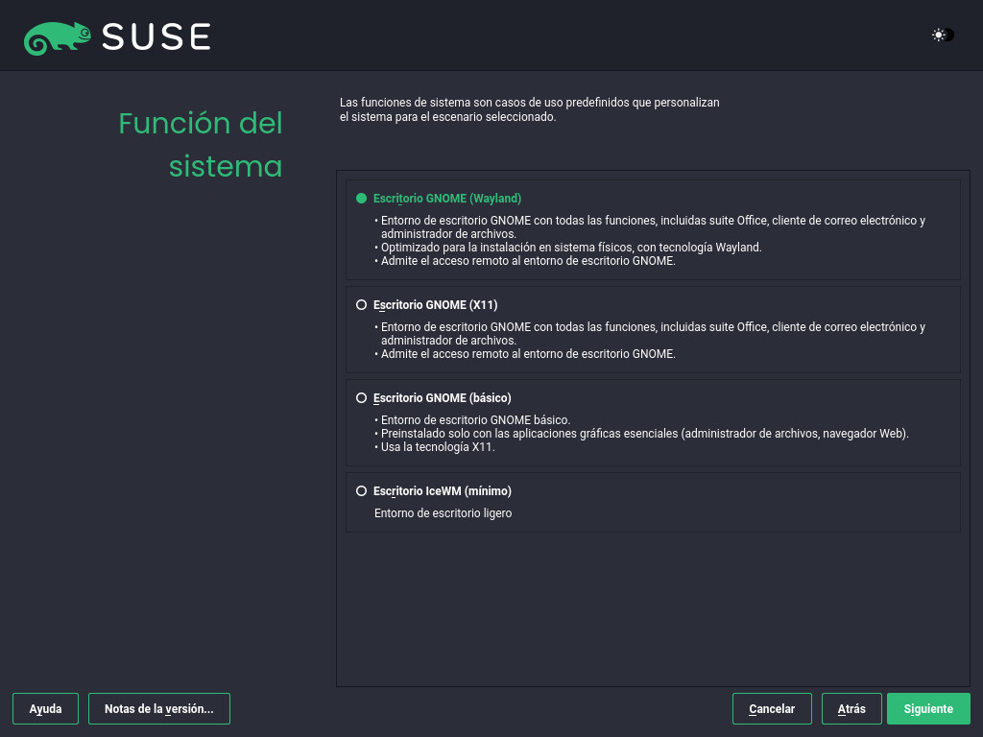Screen dimensions: 983x737
Task: Click the 'Escritorio GNOME (Wayland)' label text
Action: 447,199
